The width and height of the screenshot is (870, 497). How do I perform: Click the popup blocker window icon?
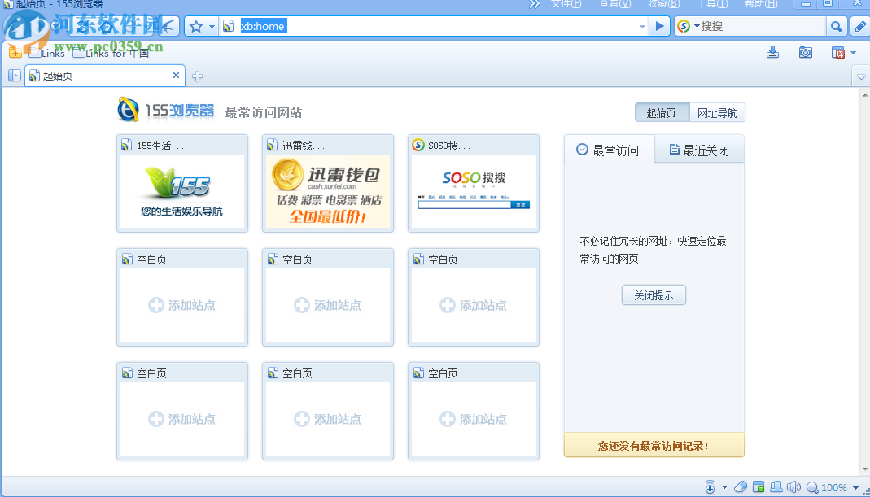pyautogui.click(x=759, y=487)
